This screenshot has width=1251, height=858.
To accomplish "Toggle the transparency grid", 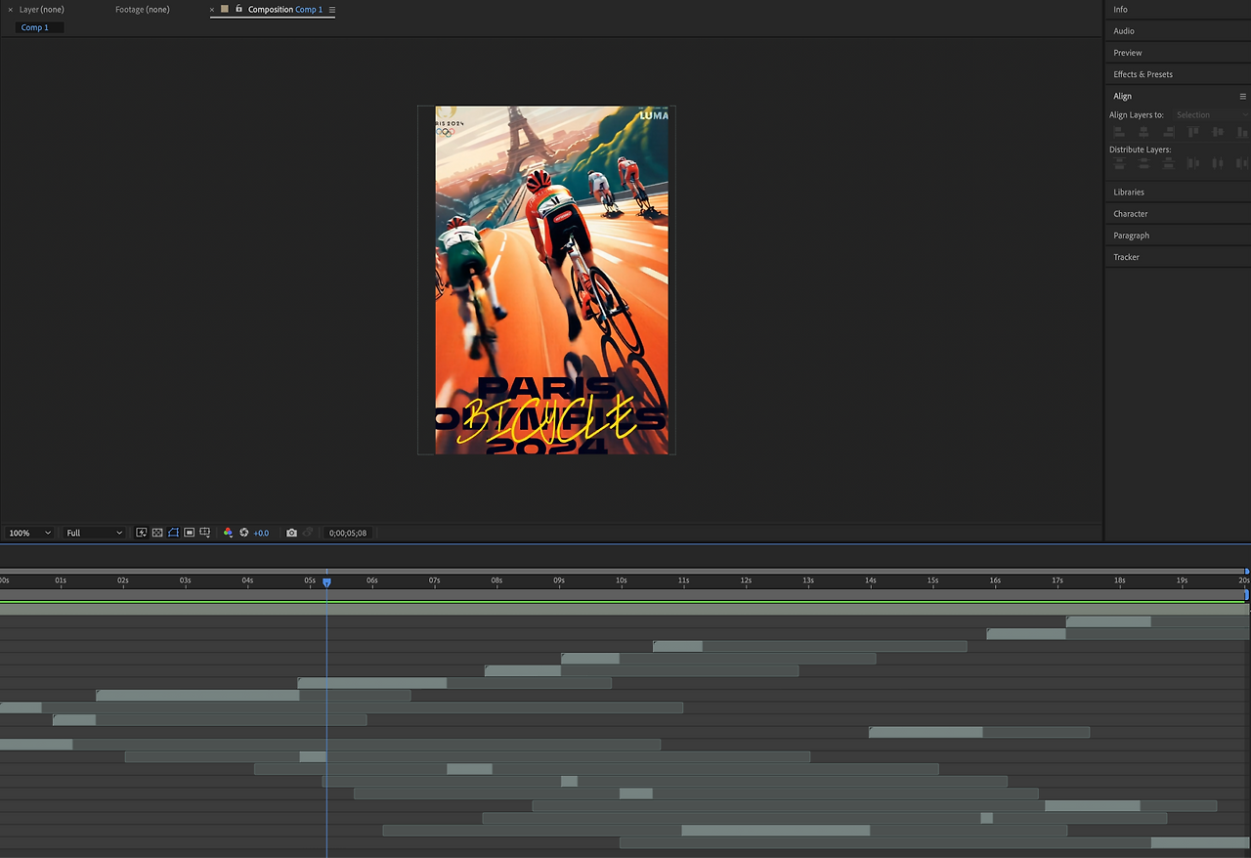I will point(157,533).
